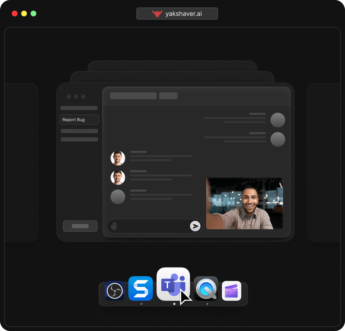This screenshot has height=331, width=345.
Task: Launch OBS Studio from the dock
Action: 114,291
